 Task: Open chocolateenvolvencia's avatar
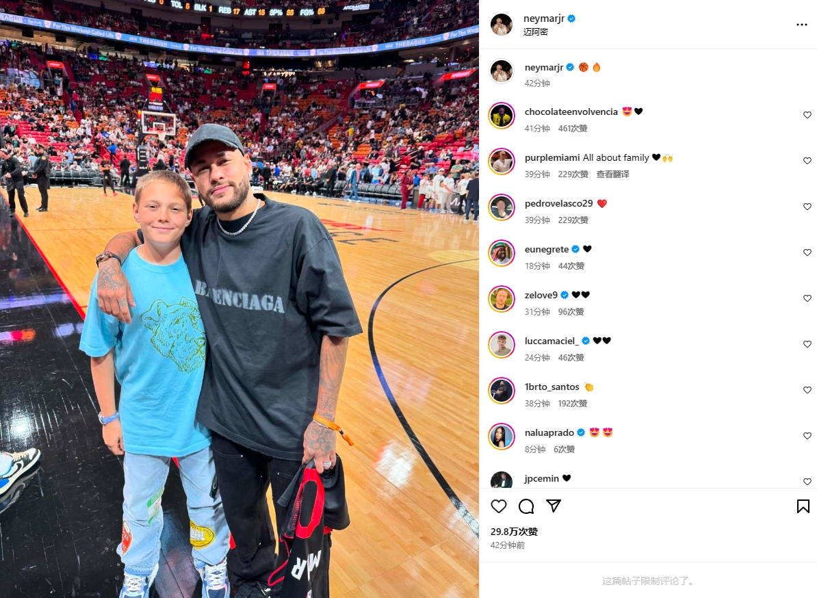coord(502,116)
